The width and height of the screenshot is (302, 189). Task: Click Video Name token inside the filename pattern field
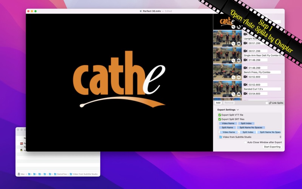click(x=229, y=132)
